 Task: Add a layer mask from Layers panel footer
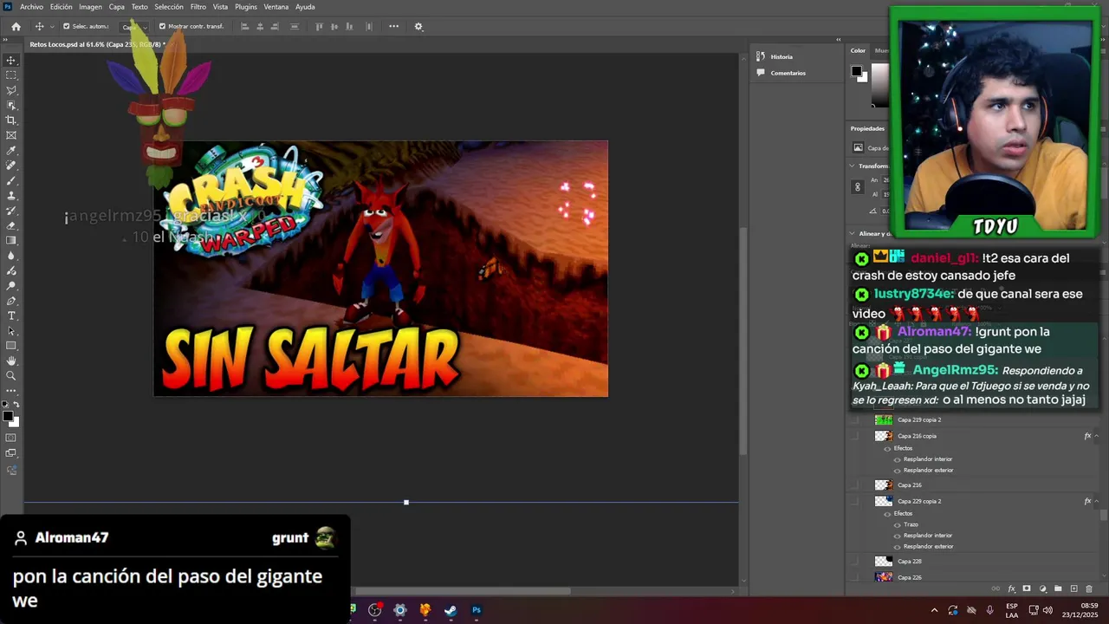pos(1027,589)
